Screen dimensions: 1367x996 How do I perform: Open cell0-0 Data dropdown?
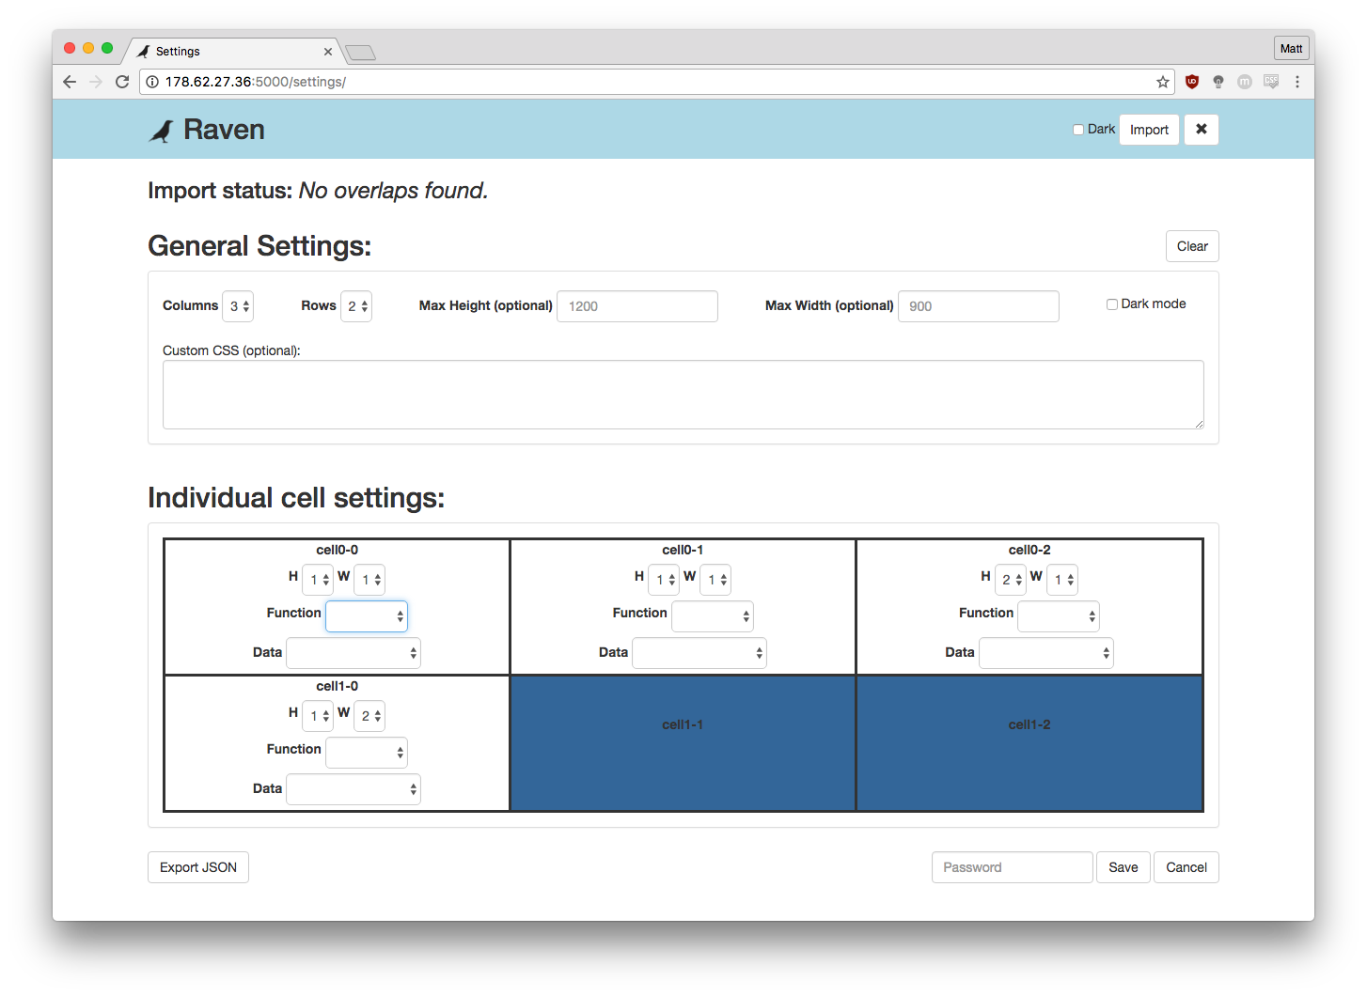coord(354,653)
